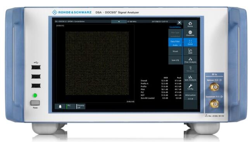Screen dimensions: 252x142
Task: Expand the header dropdown arrow
Action: coord(119,22)
